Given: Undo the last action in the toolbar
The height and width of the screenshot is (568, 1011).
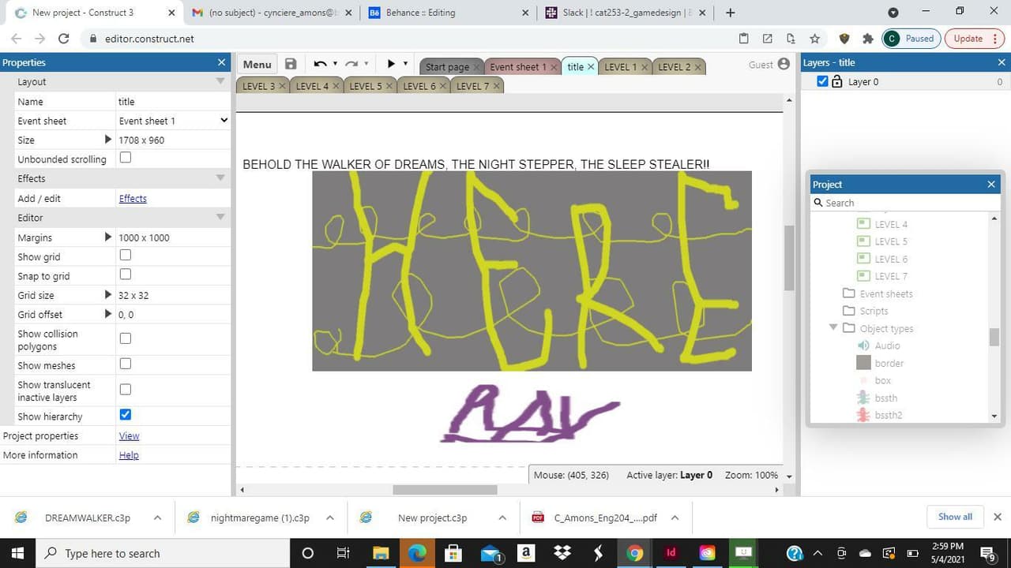Looking at the screenshot, I should tap(320, 65).
